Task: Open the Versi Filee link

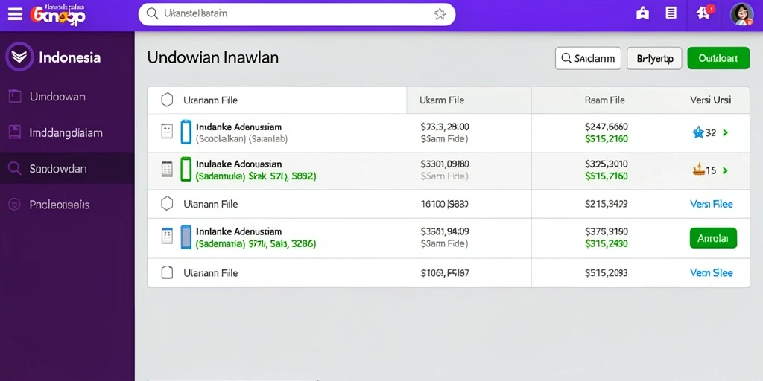Action: coord(712,204)
